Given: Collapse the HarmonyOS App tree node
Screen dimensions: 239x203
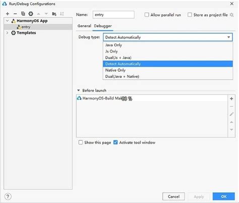Looking at the screenshot, I should (7, 21).
